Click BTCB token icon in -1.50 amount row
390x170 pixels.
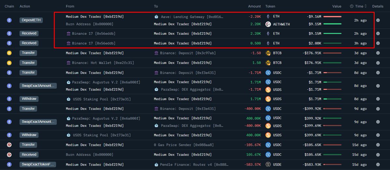[x=268, y=53]
